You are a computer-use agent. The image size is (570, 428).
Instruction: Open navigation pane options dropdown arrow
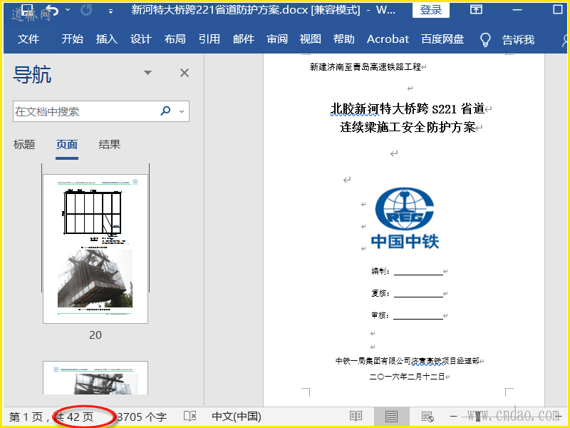pos(147,73)
